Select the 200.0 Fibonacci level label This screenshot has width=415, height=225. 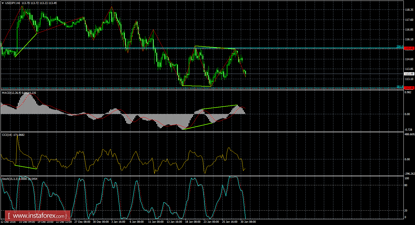click(400, 46)
